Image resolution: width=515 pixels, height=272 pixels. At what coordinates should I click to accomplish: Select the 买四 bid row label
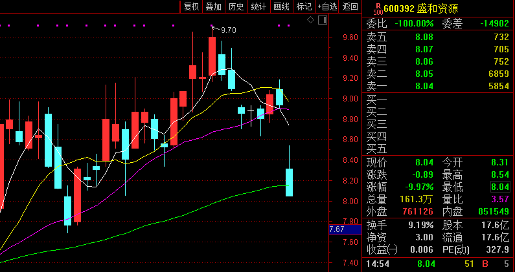377,137
